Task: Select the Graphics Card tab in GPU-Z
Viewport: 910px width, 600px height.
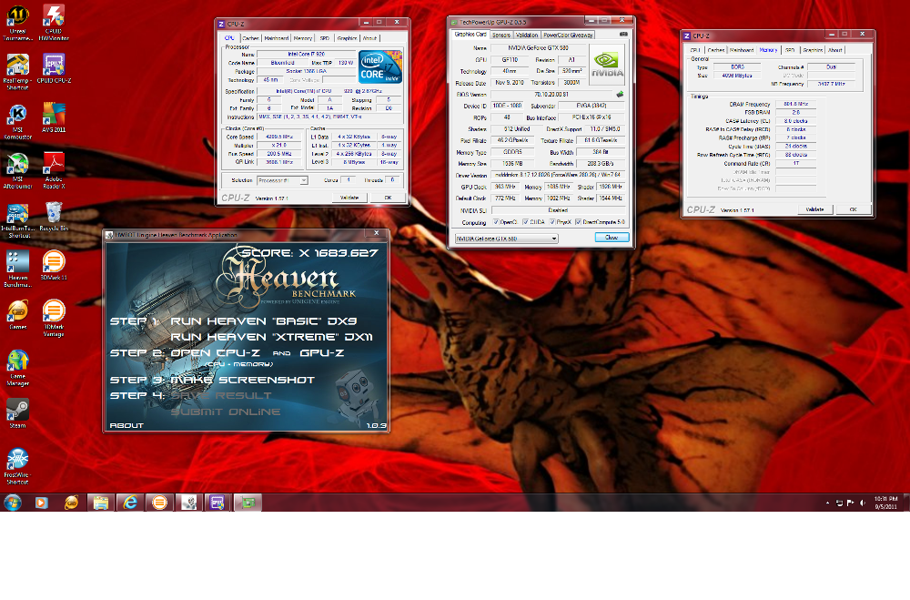Action: click(470, 35)
